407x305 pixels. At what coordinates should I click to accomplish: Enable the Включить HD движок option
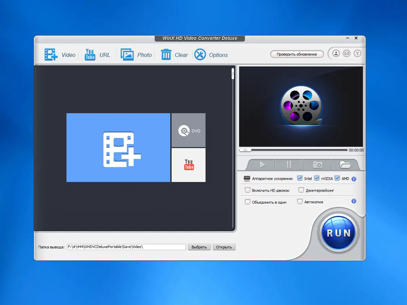pyautogui.click(x=248, y=190)
